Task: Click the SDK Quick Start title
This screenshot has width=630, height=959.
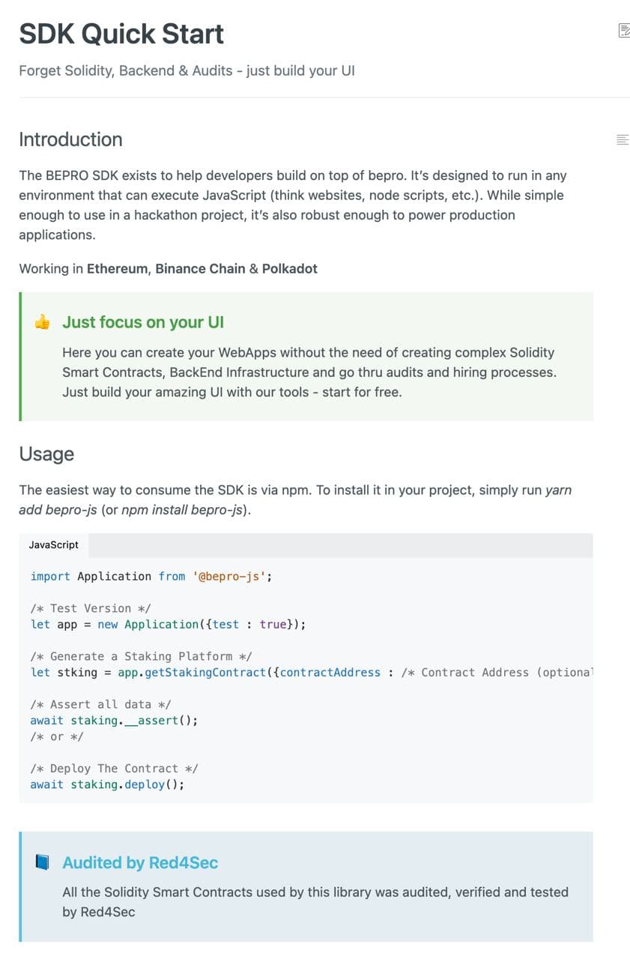Action: click(121, 34)
